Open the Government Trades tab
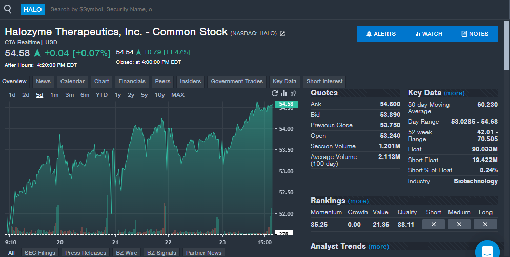The height and width of the screenshot is (257, 510). click(x=237, y=82)
